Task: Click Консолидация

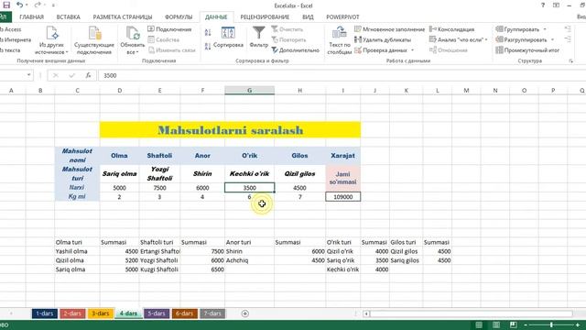Action: point(451,29)
